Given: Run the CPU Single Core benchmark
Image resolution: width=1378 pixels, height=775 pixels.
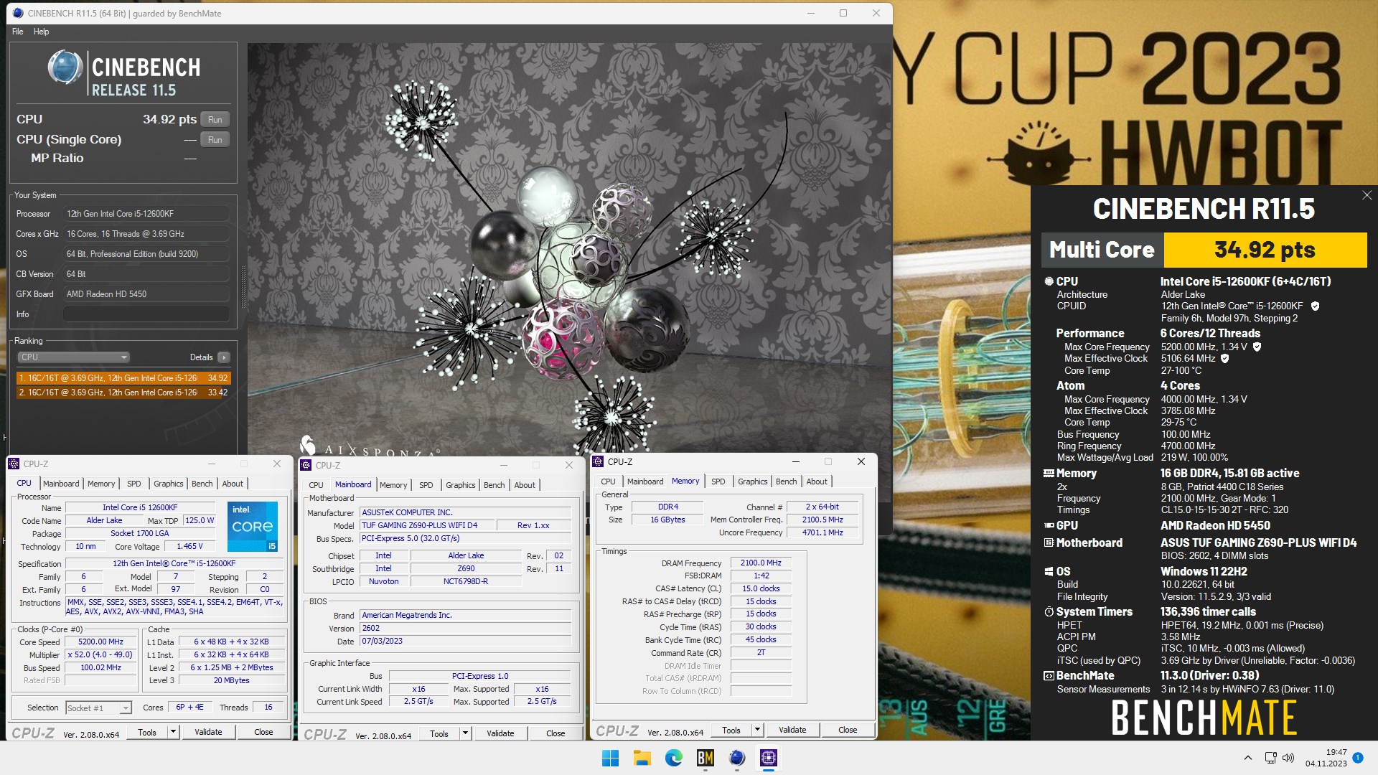Looking at the screenshot, I should [215, 140].
